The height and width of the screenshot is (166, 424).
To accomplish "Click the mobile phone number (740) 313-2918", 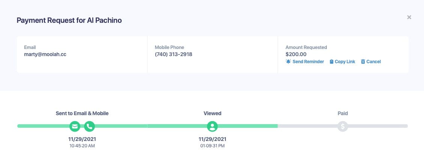I will tap(173, 54).
